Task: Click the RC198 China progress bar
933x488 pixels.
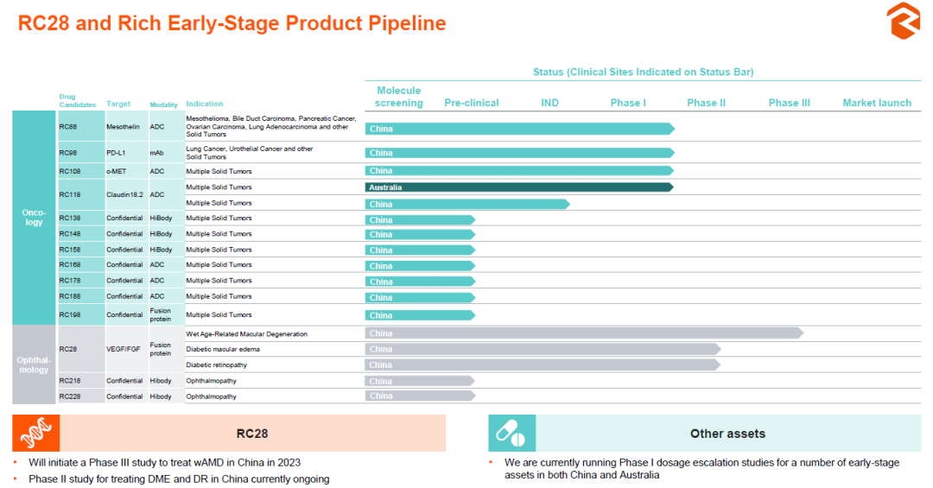Action: click(x=420, y=315)
